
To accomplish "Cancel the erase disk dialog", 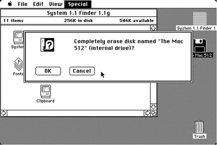I will coord(82,71).
